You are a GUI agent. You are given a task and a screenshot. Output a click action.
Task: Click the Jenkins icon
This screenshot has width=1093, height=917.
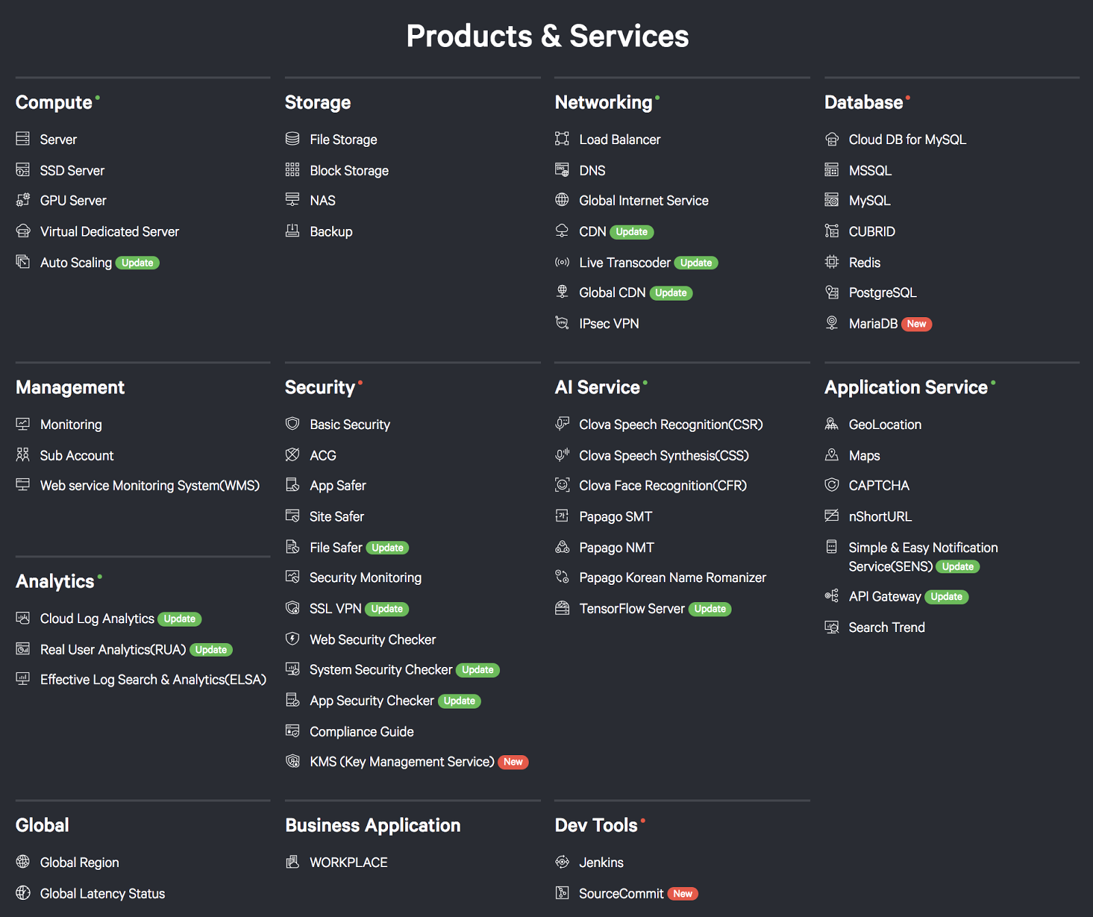[562, 862]
